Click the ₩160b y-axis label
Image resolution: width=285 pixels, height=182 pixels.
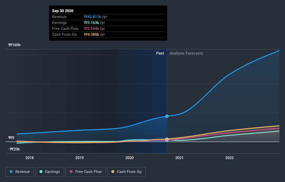click(14, 45)
